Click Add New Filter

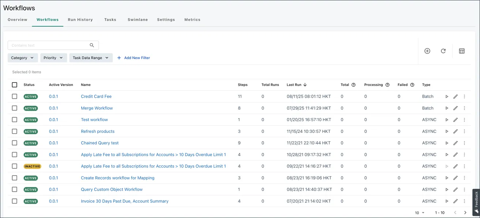coord(133,58)
